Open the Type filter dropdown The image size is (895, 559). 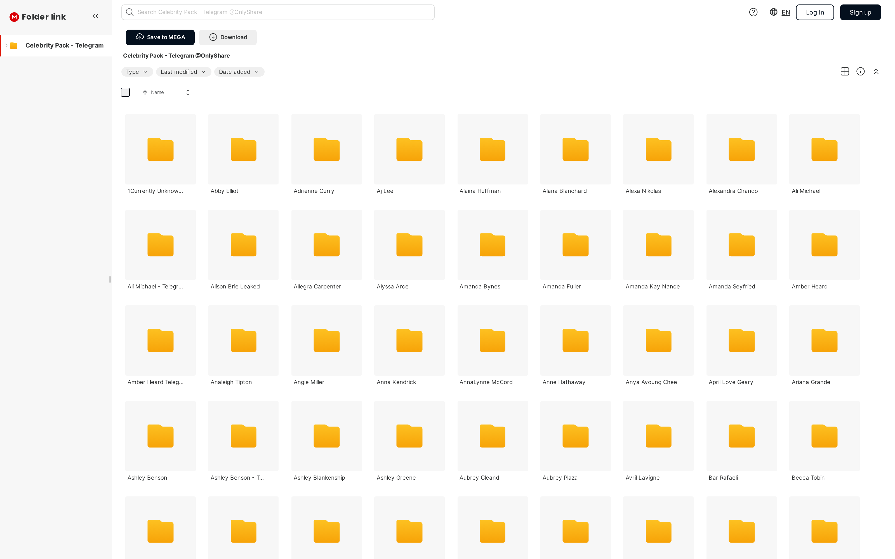(x=137, y=72)
